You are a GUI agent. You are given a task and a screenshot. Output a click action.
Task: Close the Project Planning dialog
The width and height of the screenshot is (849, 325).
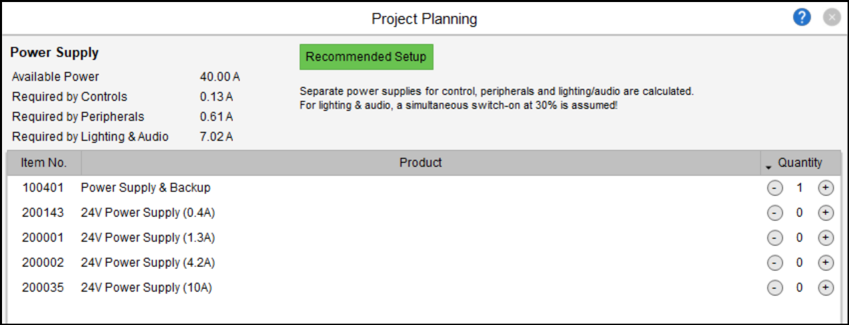[x=832, y=18]
